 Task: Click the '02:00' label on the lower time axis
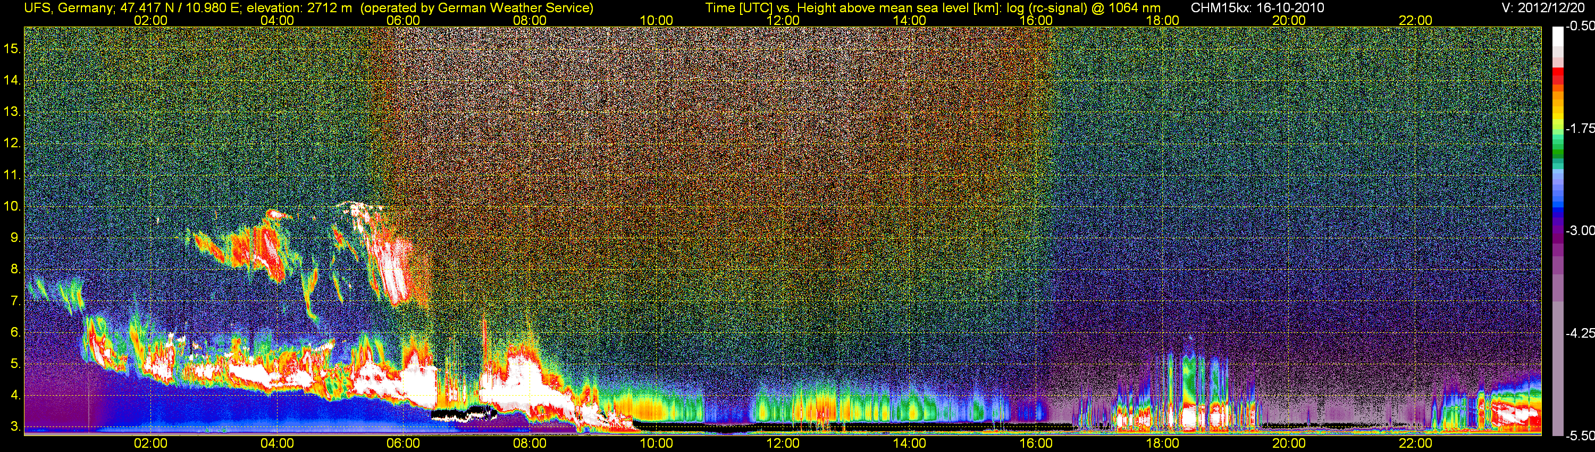point(150,443)
